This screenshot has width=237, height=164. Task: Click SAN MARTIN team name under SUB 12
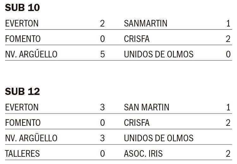pos(147,107)
